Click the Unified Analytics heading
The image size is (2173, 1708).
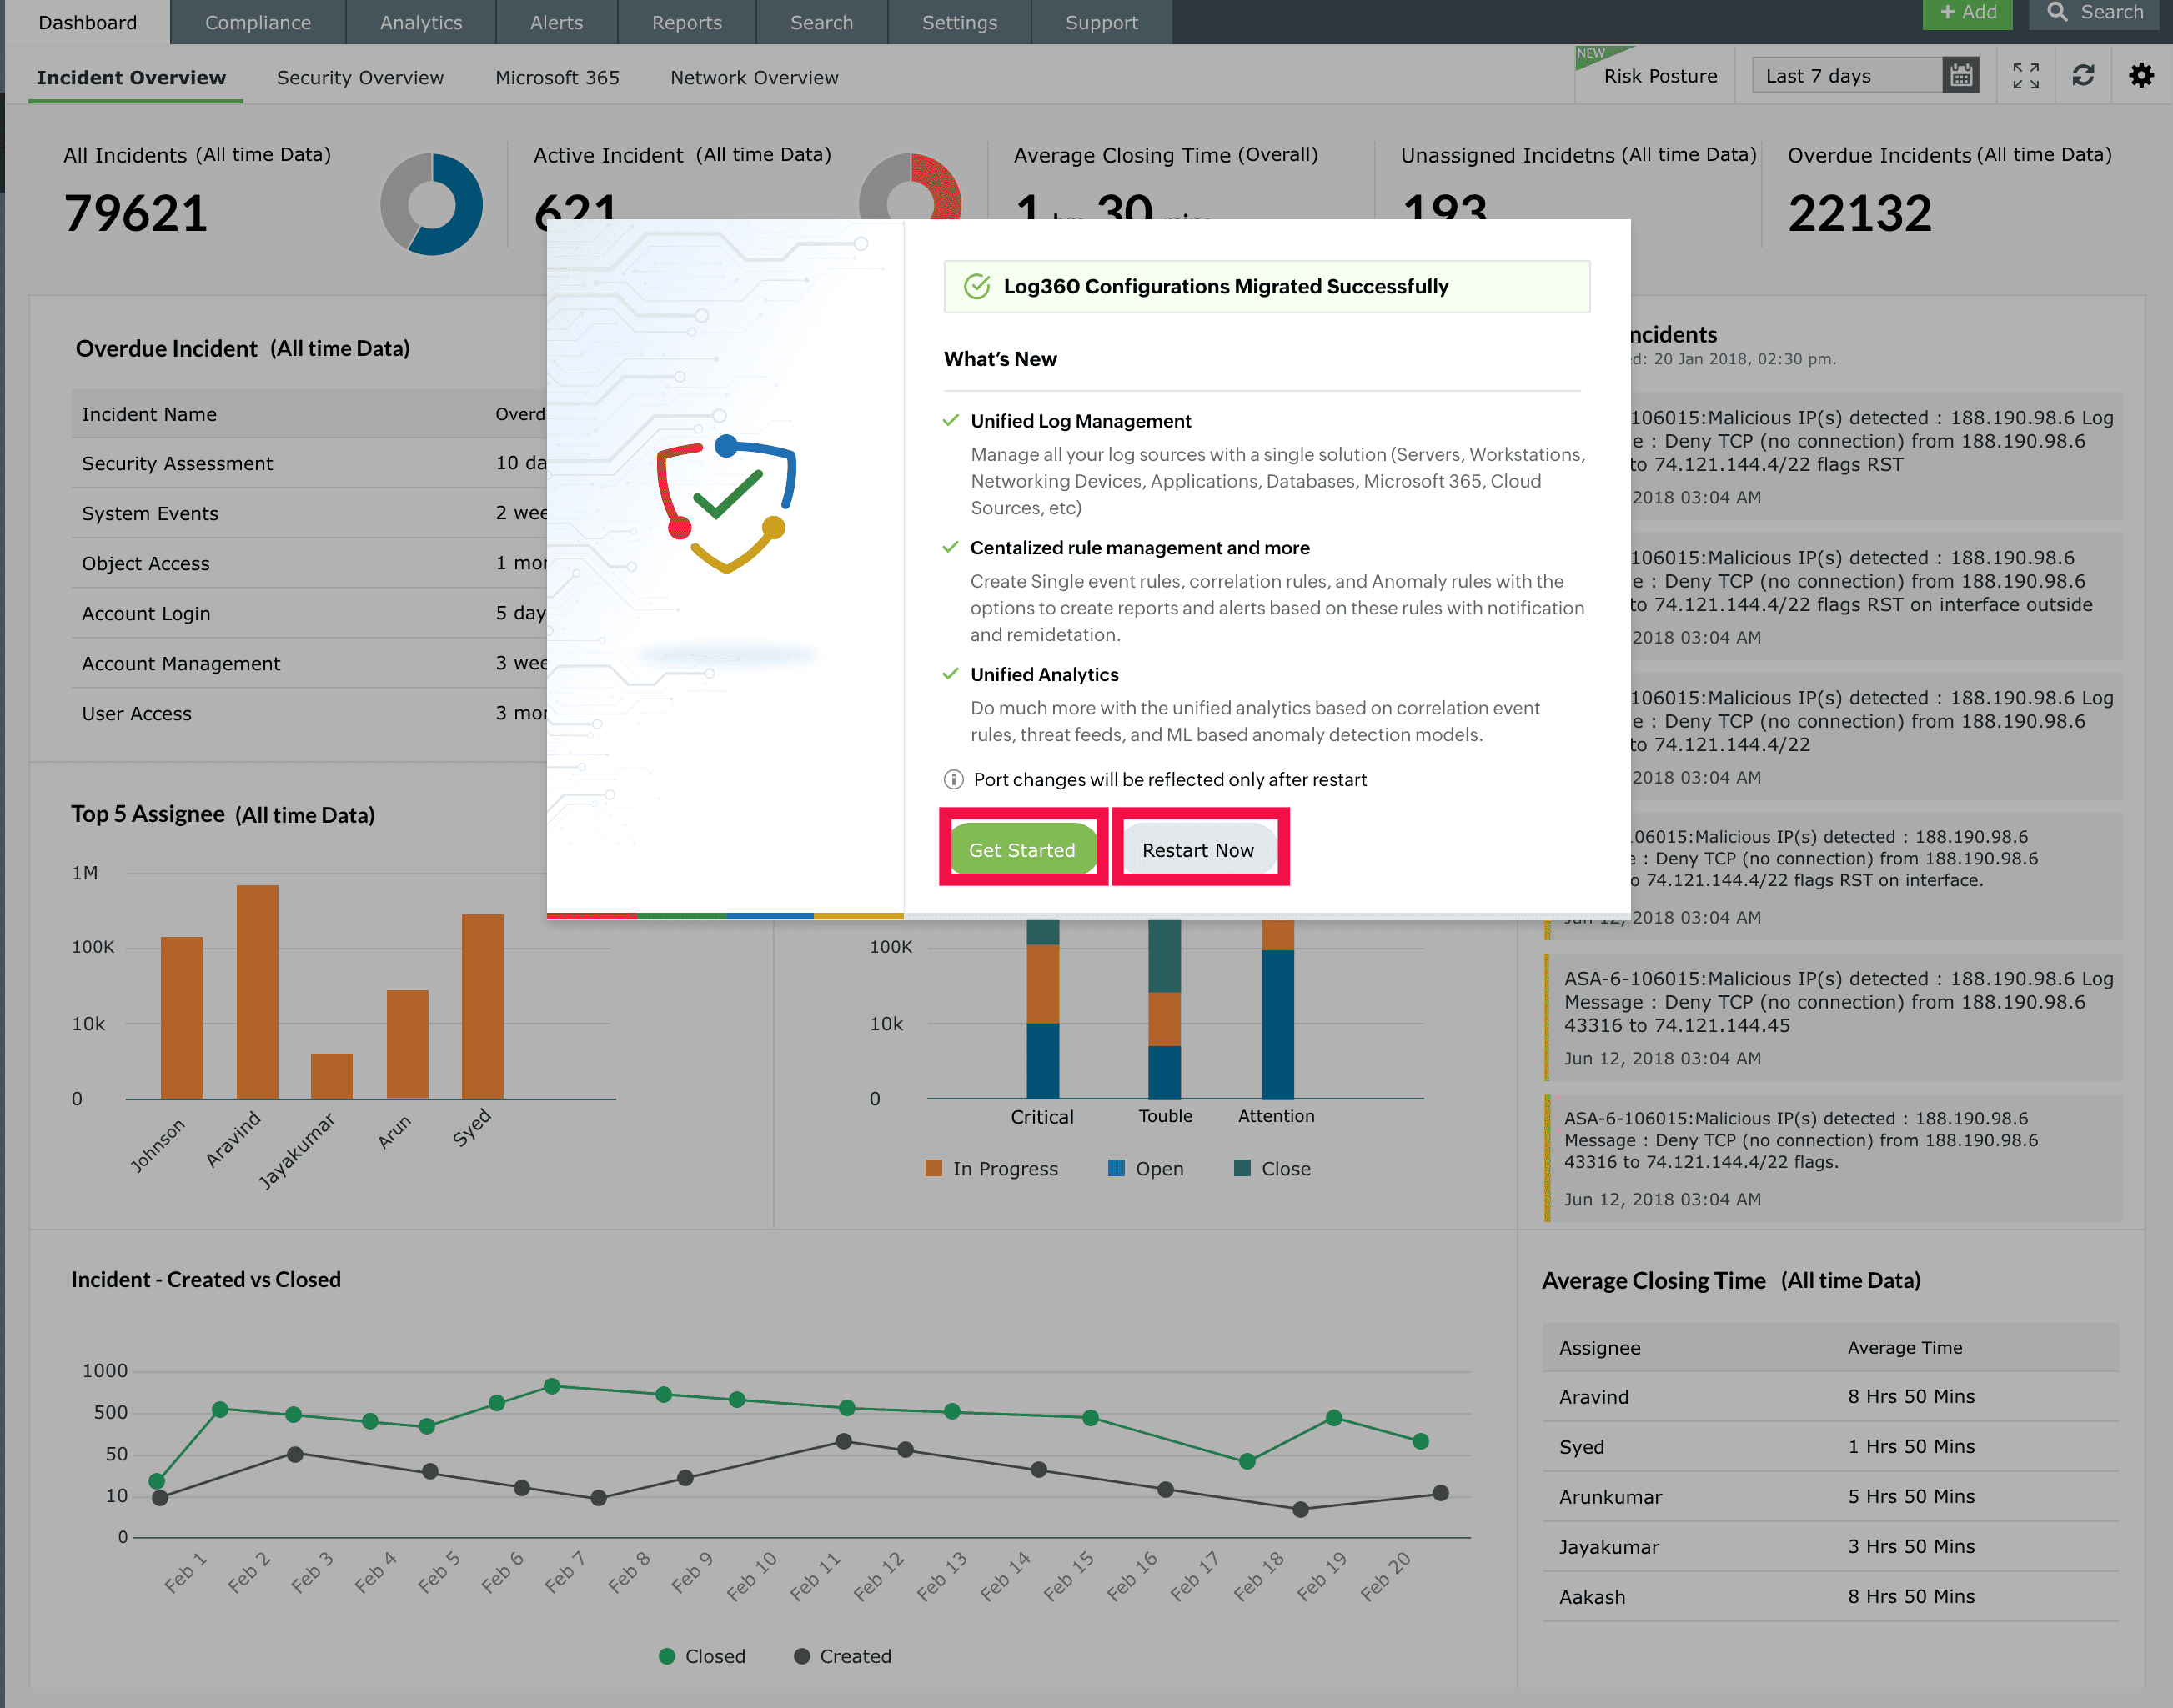tap(1045, 675)
